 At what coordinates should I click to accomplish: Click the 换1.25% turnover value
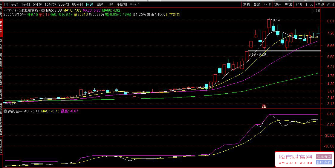[x=139, y=15]
